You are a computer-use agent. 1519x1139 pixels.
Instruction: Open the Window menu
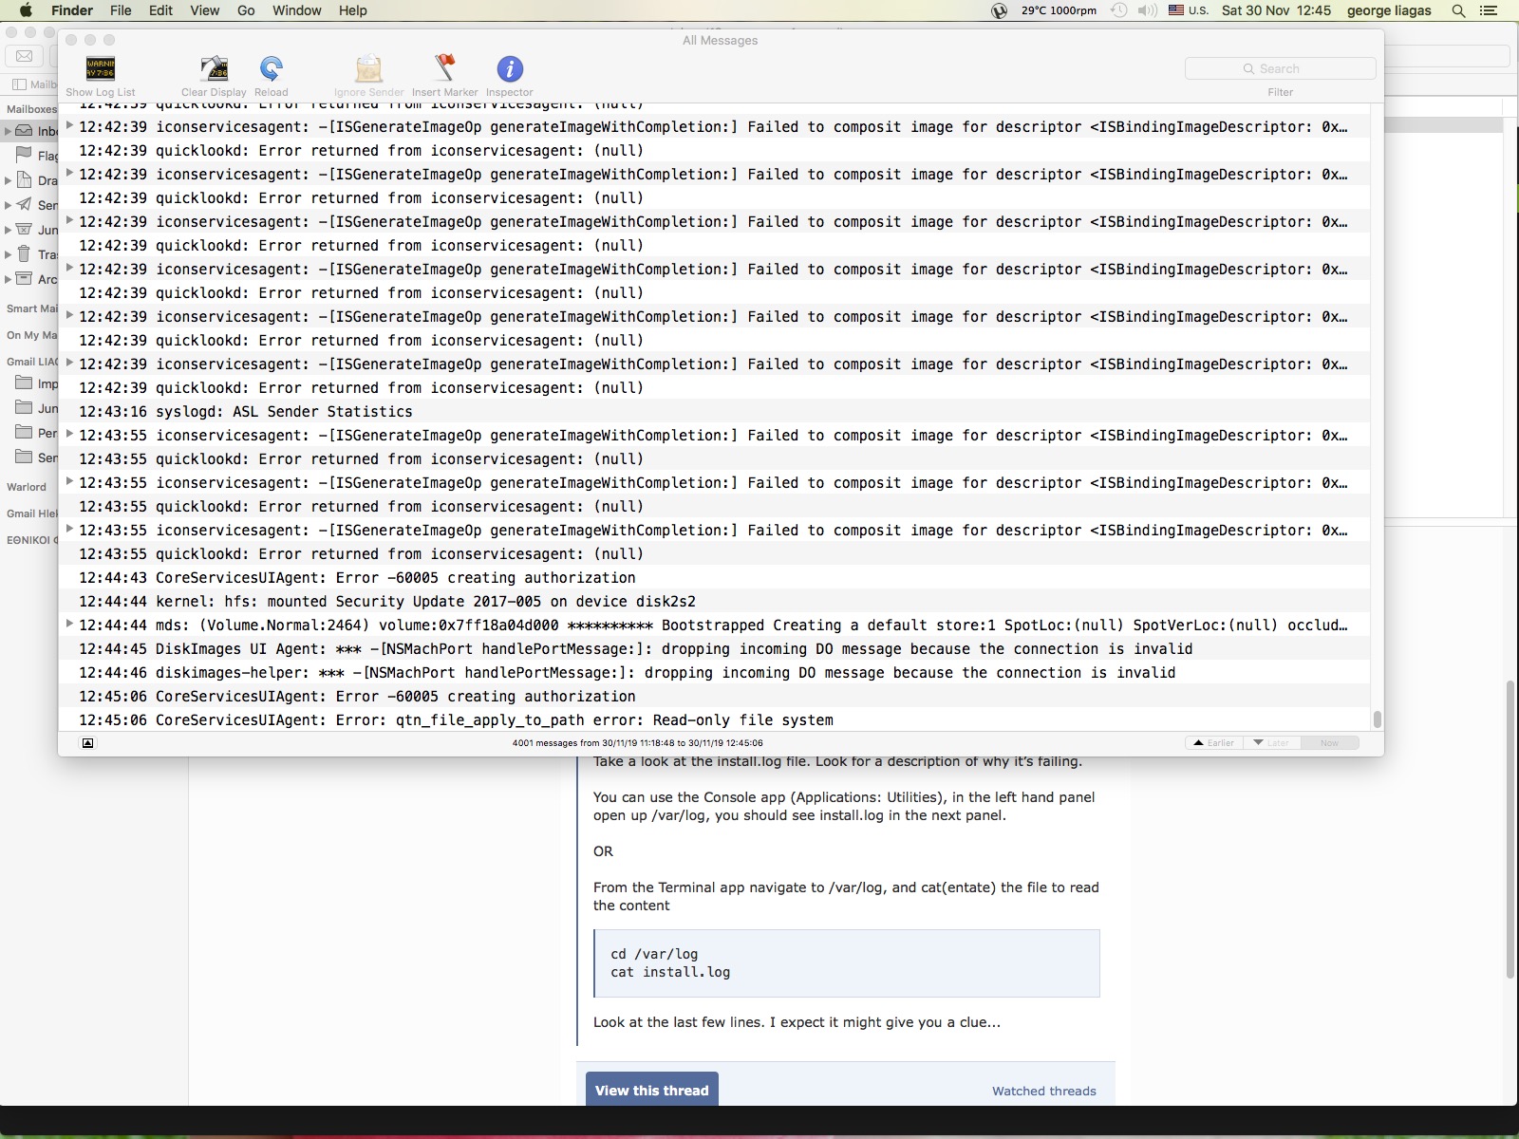(297, 10)
